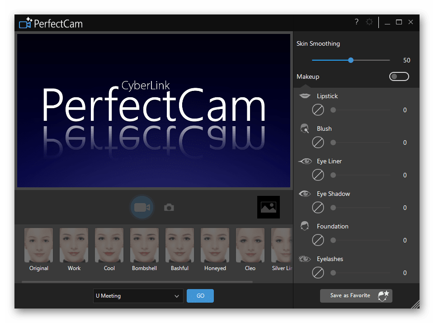
Task: Select the no-color circle for Blush
Action: point(318,142)
